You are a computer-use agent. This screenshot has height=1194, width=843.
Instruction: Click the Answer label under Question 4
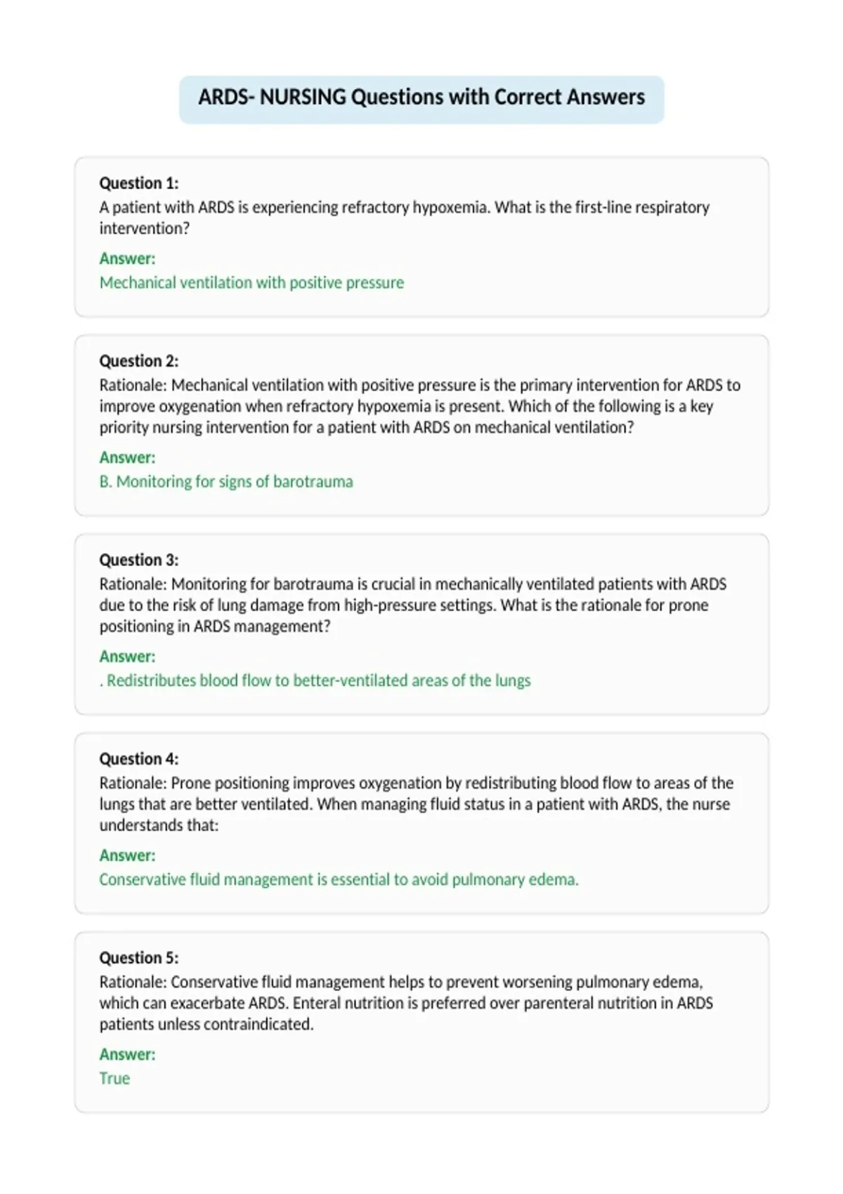point(127,855)
